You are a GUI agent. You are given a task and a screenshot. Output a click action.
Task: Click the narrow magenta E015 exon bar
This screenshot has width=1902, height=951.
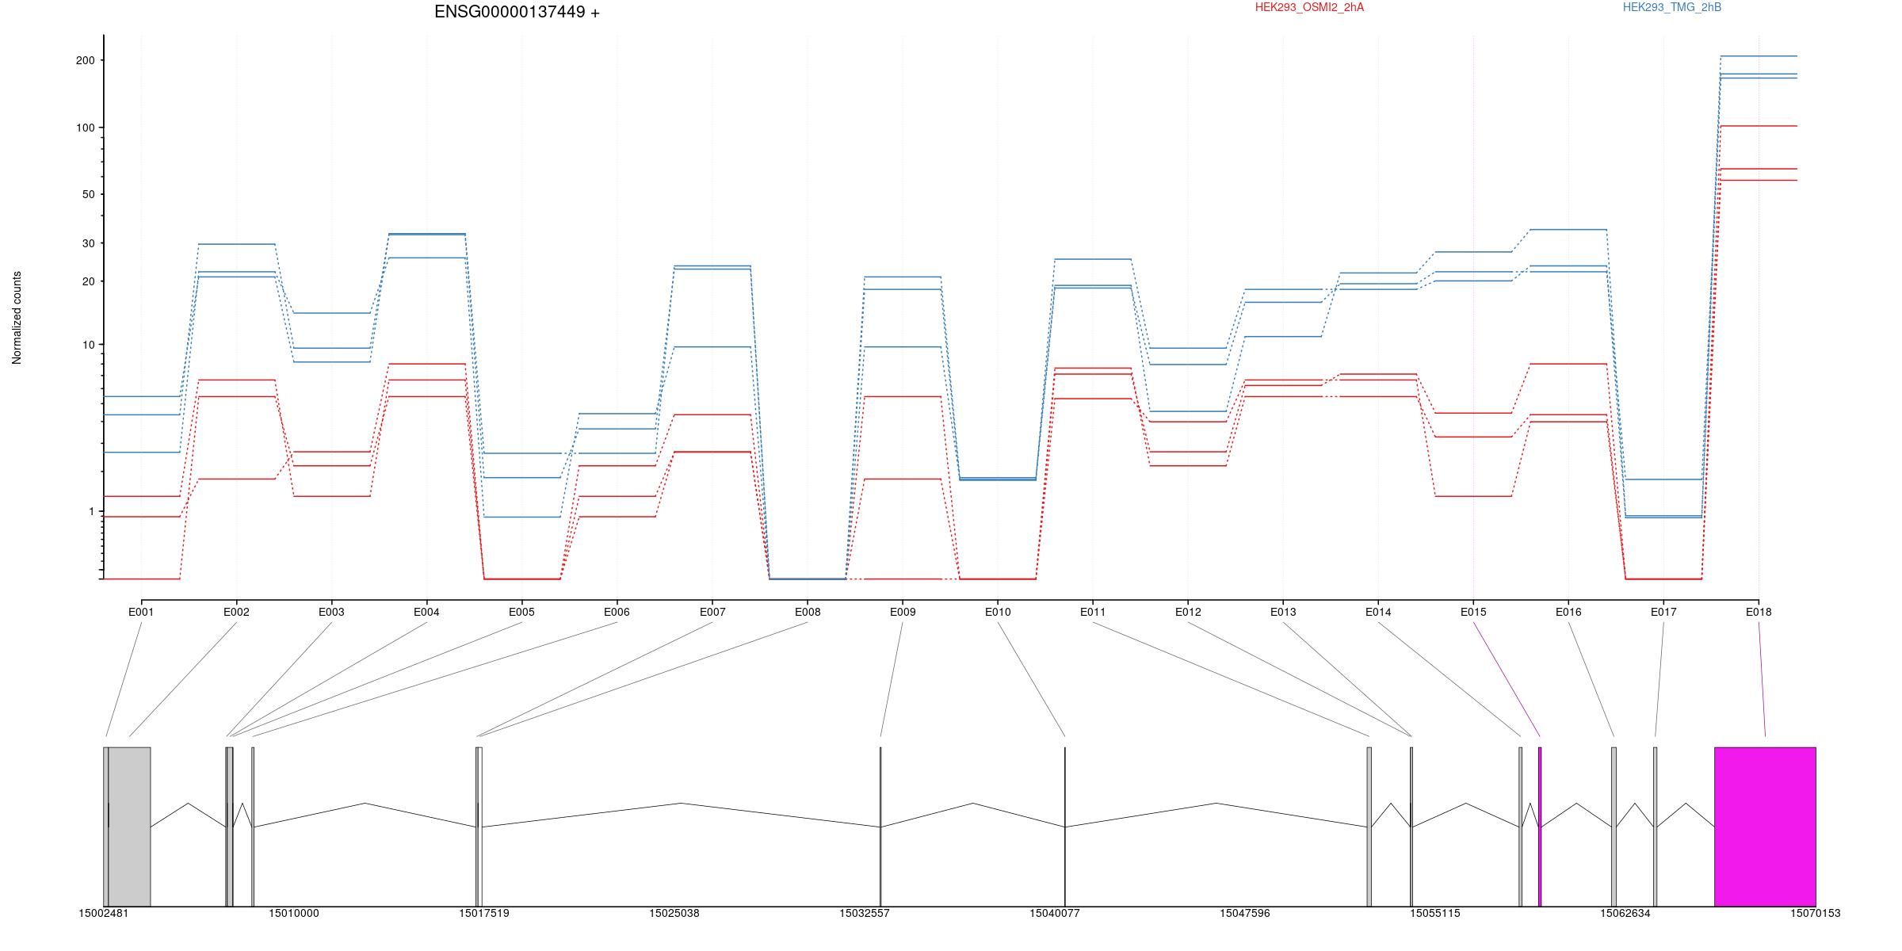coord(1540,827)
